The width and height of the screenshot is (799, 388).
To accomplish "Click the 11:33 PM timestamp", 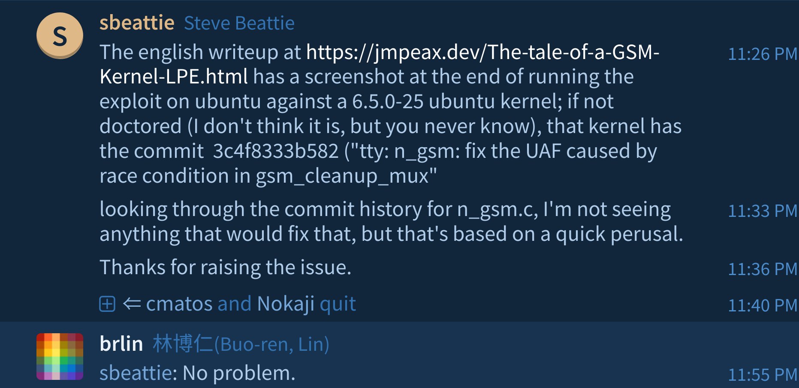I will 763,211.
